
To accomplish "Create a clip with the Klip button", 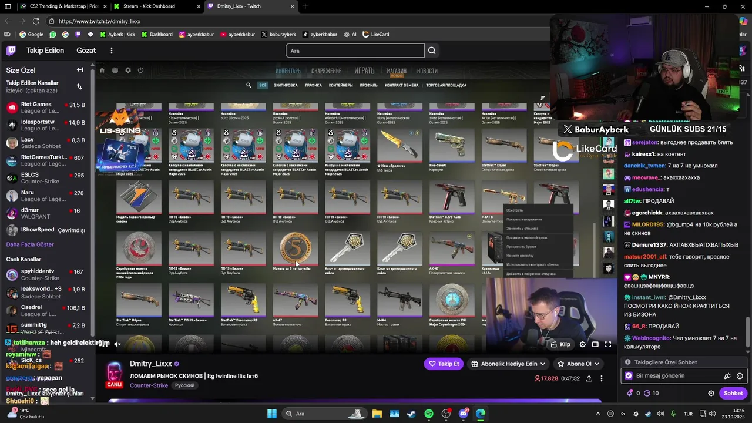I will [560, 344].
